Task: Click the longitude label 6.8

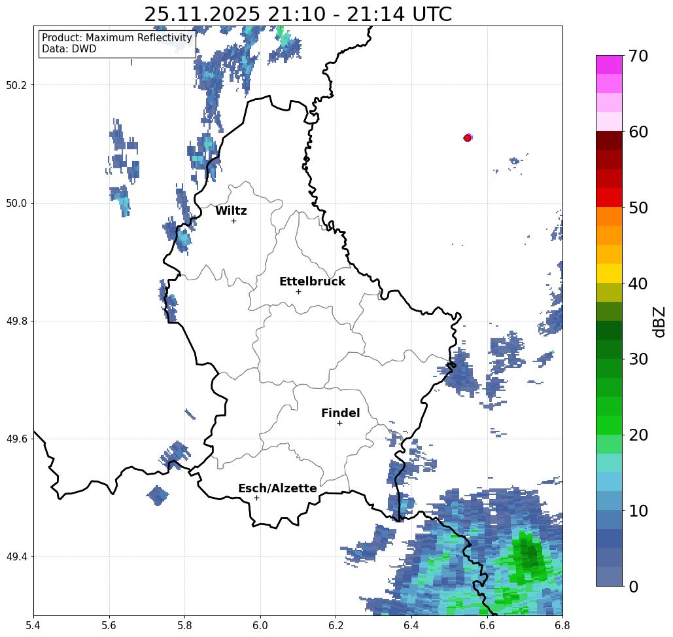Action: 562,625
